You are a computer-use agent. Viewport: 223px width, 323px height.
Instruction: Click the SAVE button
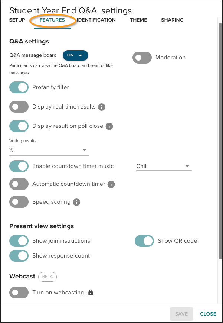(x=181, y=314)
